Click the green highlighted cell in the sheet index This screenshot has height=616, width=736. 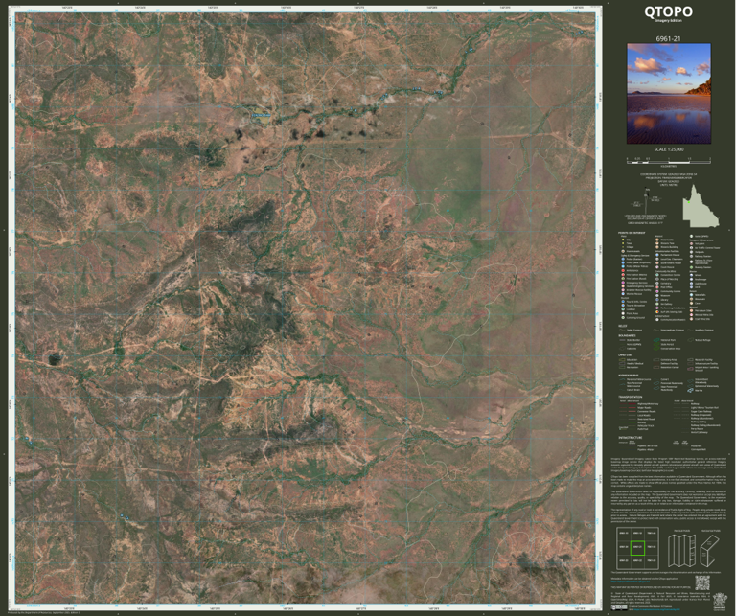tap(637, 548)
